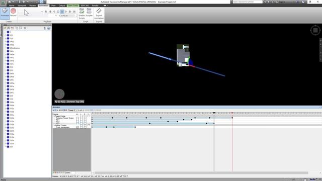Toggle P.P. checkbox for Rotation Tower Crane
322x181 pixels.
[x=85, y=118]
